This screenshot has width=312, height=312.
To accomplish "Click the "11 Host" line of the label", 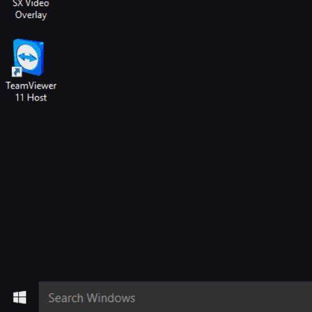I will click(31, 97).
